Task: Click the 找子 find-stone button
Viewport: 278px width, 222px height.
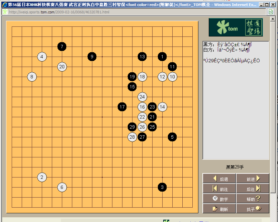Action: [253, 209]
